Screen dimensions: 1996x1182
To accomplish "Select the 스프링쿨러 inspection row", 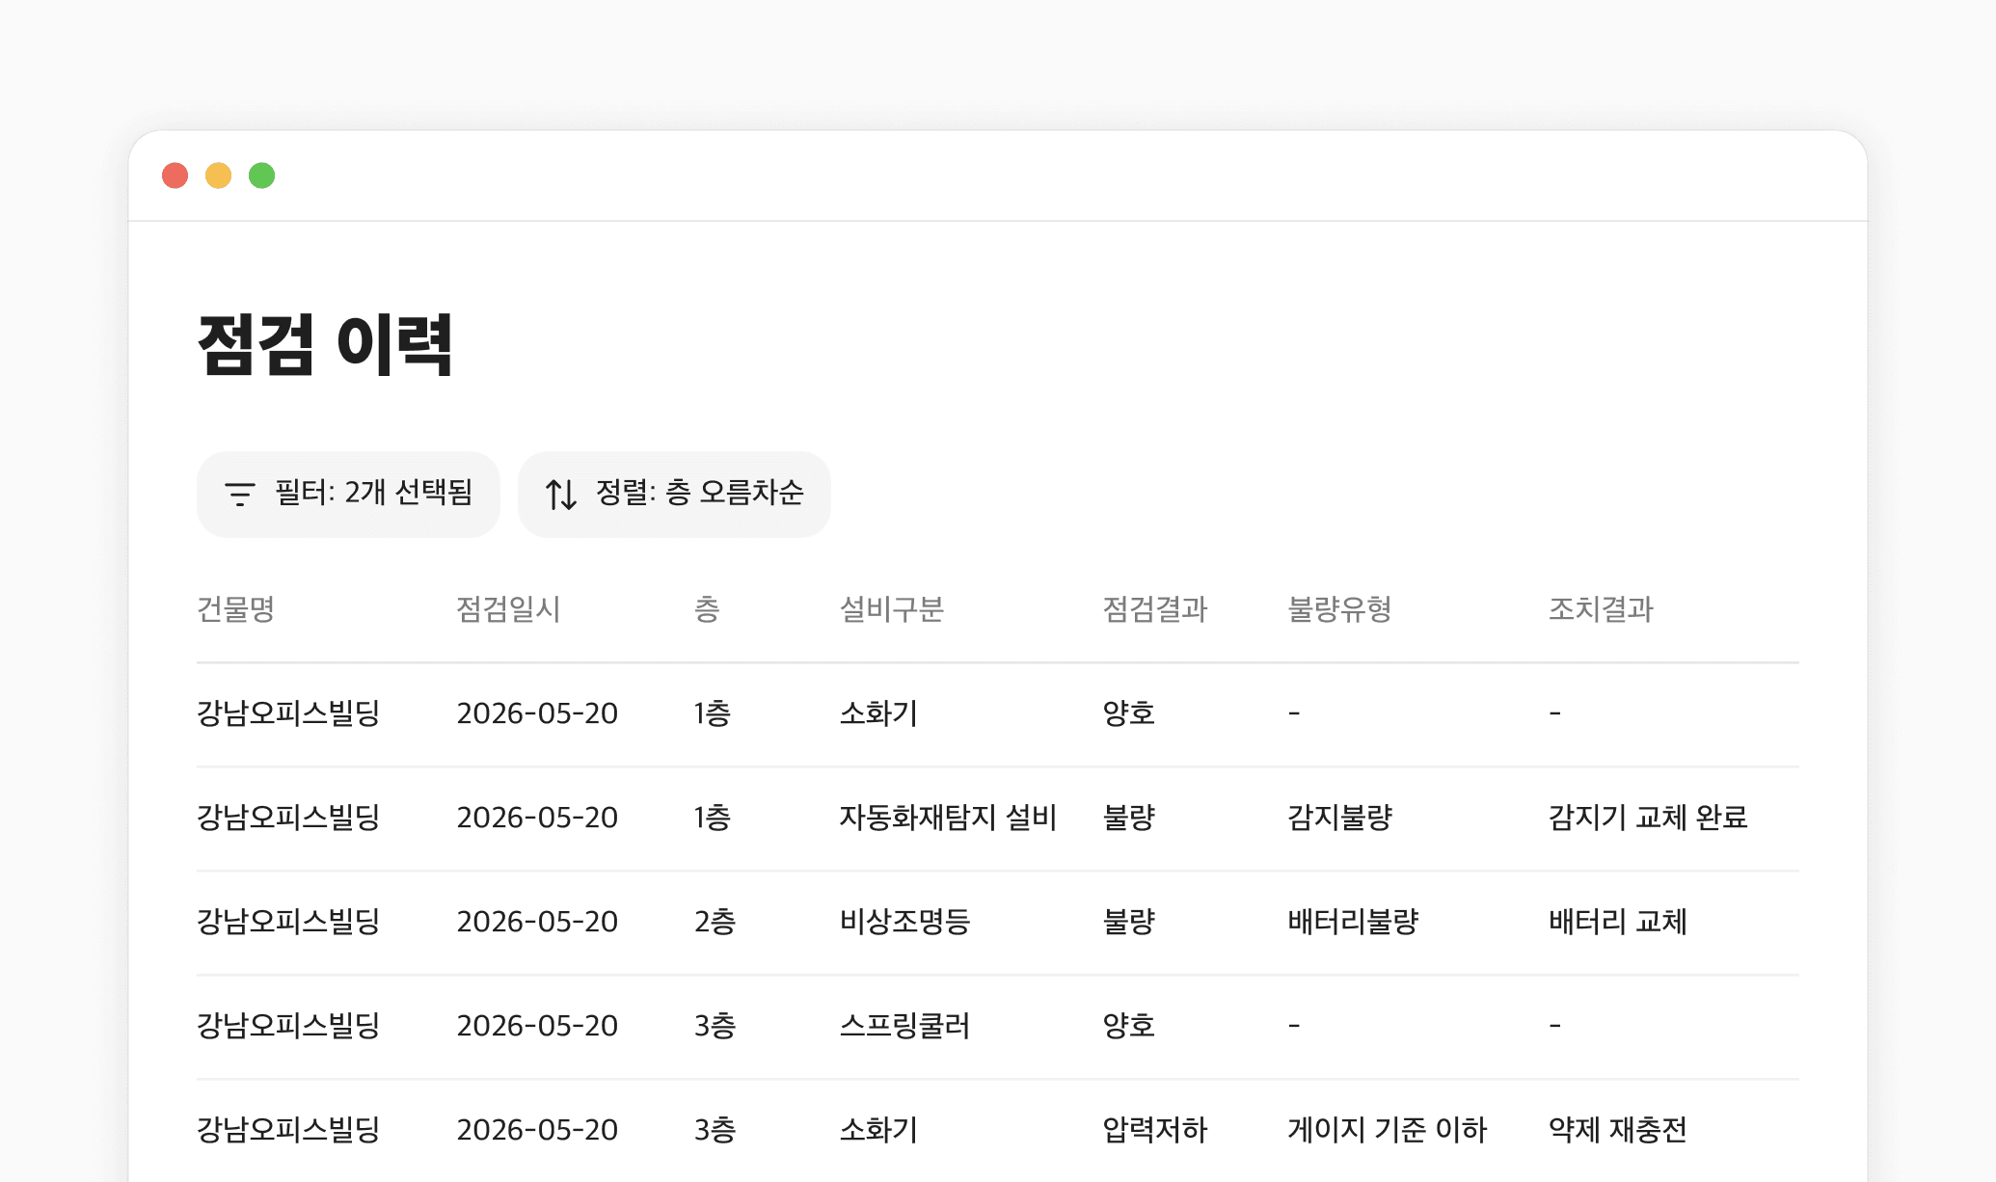I will (904, 1026).
